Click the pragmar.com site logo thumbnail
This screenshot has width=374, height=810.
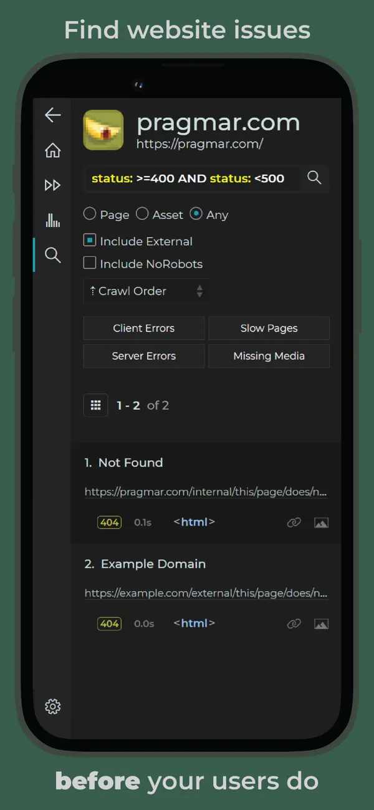pyautogui.click(x=103, y=130)
